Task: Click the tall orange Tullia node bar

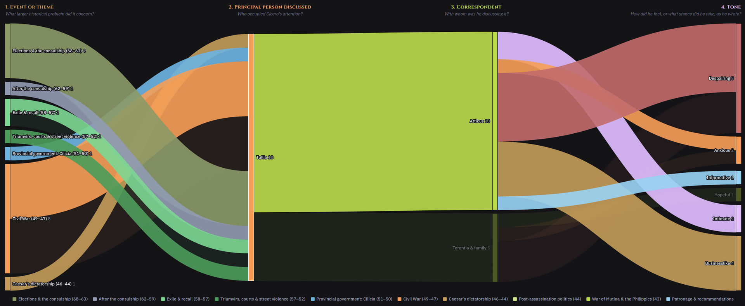Action: 251,157
